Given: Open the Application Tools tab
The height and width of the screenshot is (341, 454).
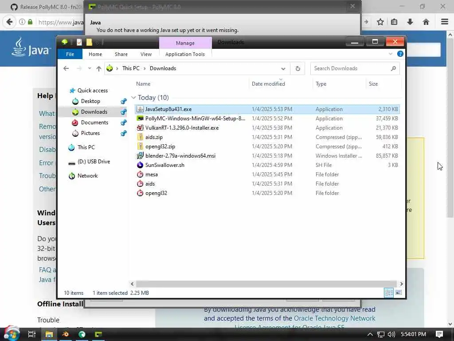Looking at the screenshot, I should 185,54.
